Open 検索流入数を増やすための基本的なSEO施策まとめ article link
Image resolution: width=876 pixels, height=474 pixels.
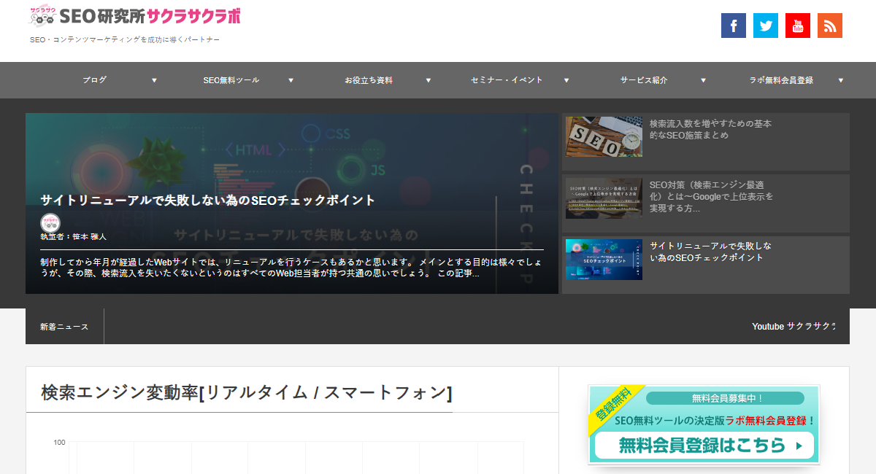(710, 130)
